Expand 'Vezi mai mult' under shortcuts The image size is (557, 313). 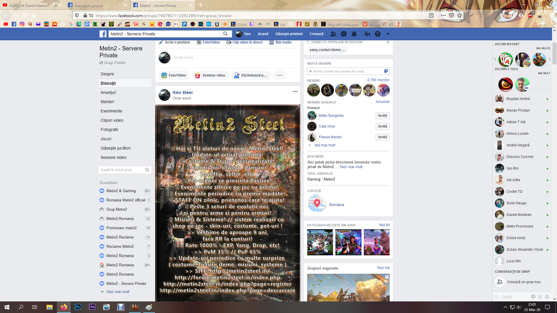point(118,292)
